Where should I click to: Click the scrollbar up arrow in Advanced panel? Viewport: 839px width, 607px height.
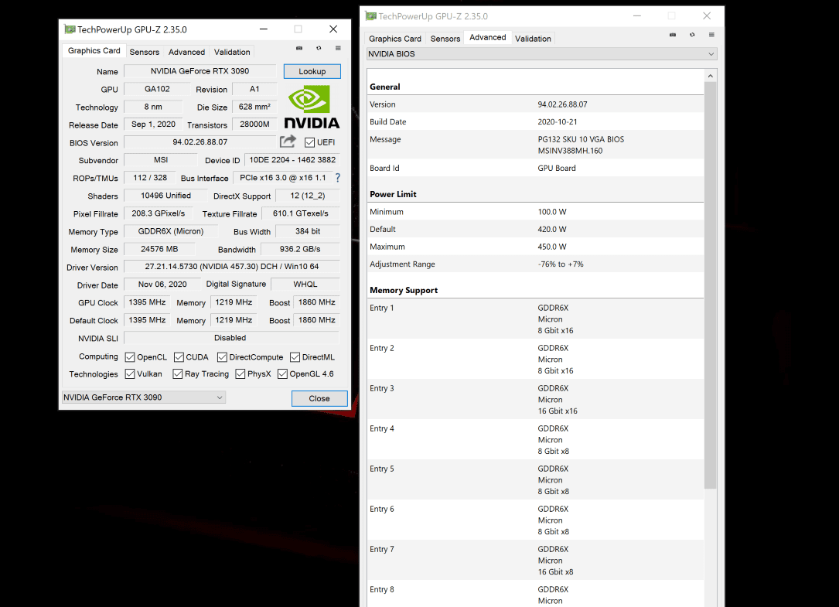point(710,76)
